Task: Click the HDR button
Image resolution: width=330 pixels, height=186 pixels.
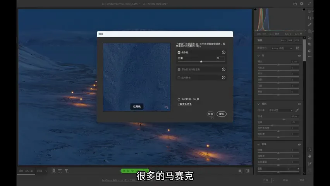Action: (x=297, y=40)
